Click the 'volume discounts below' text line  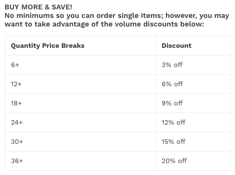point(104,24)
